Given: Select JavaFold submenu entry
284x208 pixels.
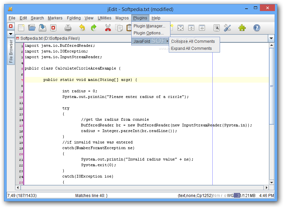Looking at the screenshot, I should point(151,41).
